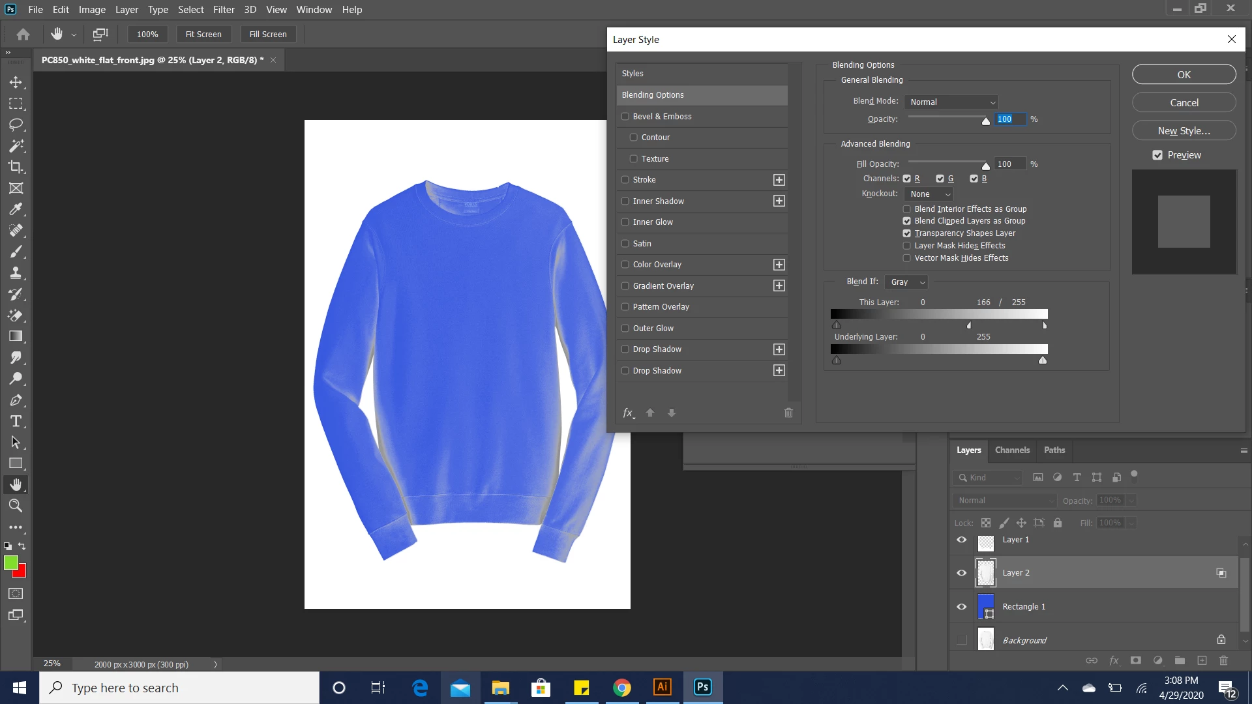The width and height of the screenshot is (1252, 704).
Task: Open the Knockout dropdown
Action: coord(929,194)
